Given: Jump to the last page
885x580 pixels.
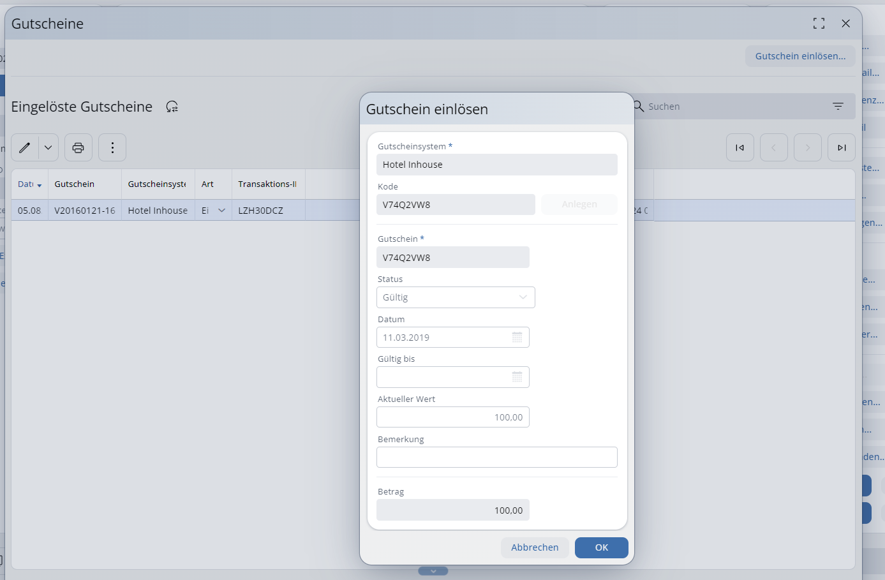Looking at the screenshot, I should click(x=842, y=148).
